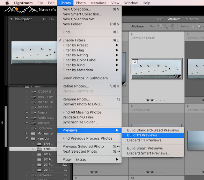Expand the Kids card folder
204x180 pixels.
27,123
